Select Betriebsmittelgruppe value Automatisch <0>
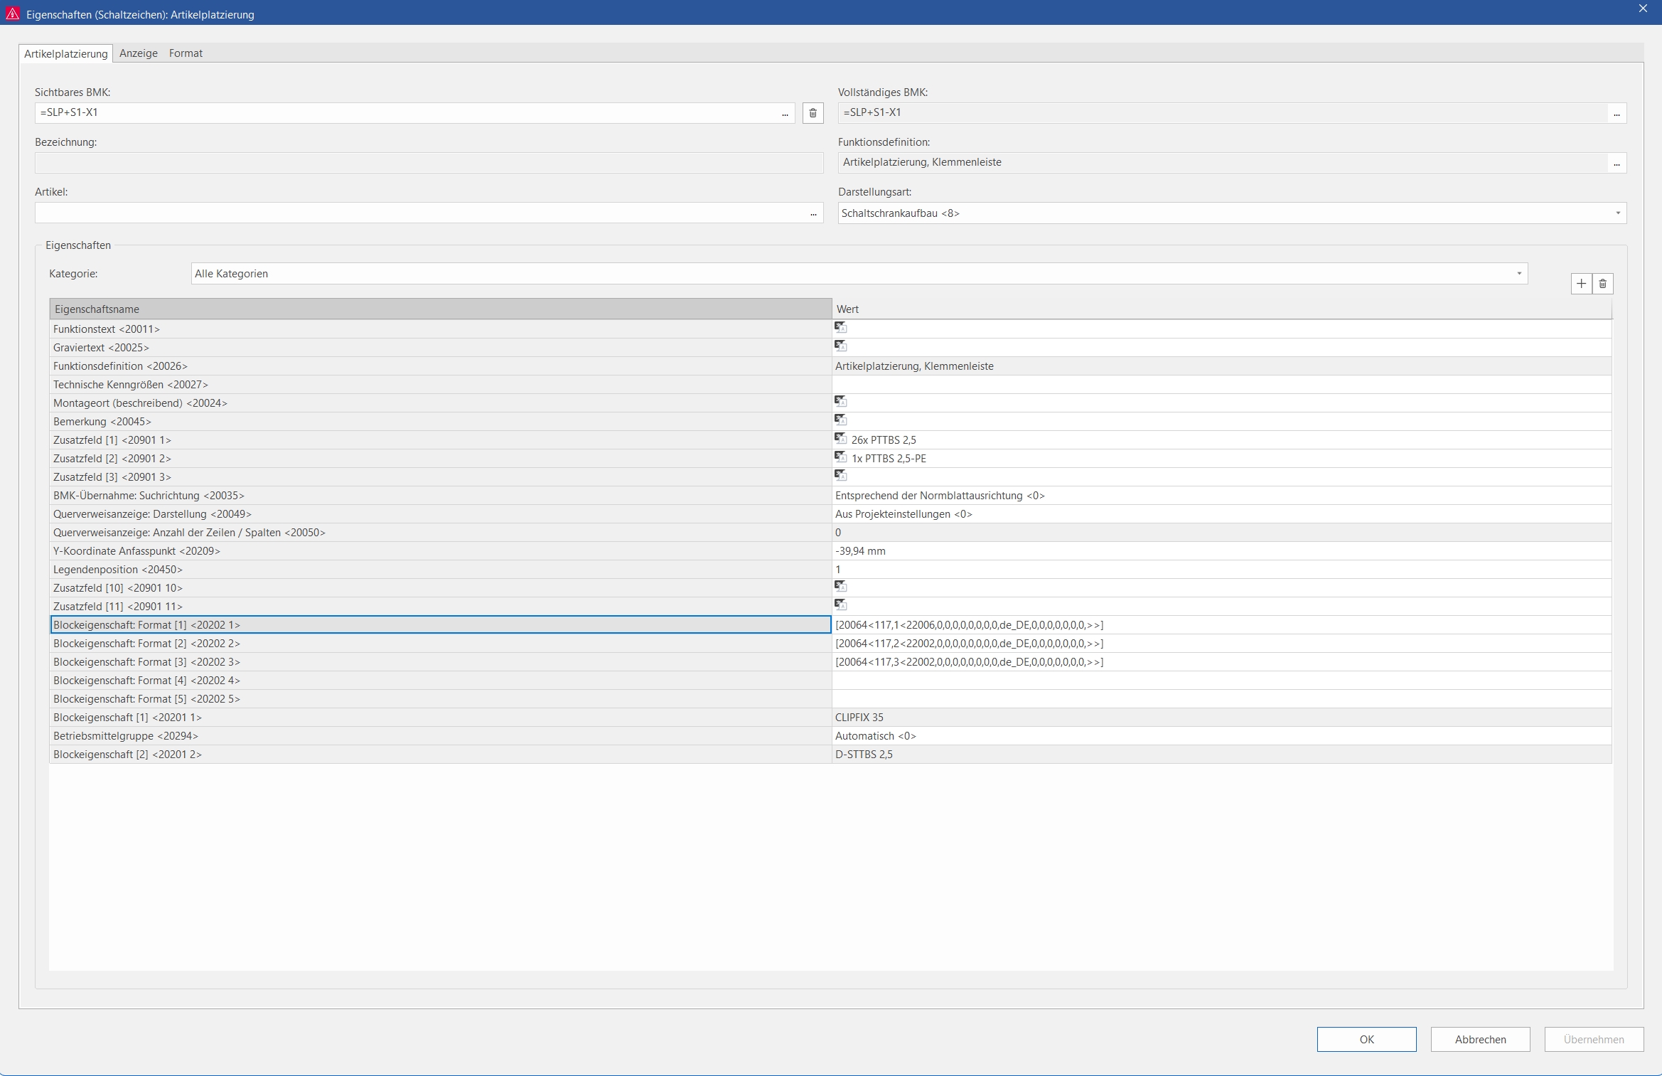Image resolution: width=1662 pixels, height=1076 pixels. [875, 736]
